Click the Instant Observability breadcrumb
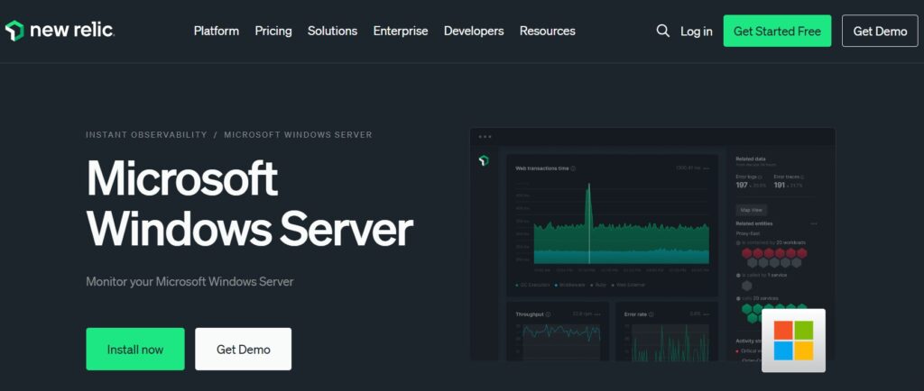The width and height of the screenshot is (924, 391). 147,134
